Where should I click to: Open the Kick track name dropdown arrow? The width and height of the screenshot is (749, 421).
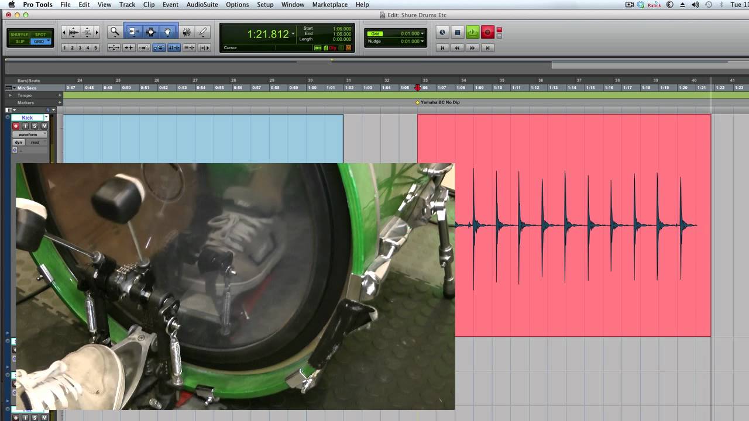46,118
